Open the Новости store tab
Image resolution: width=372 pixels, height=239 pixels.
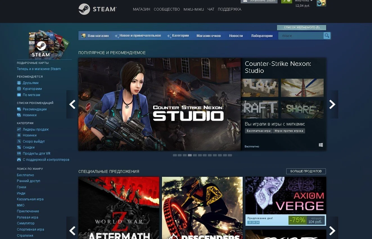pos(236,36)
